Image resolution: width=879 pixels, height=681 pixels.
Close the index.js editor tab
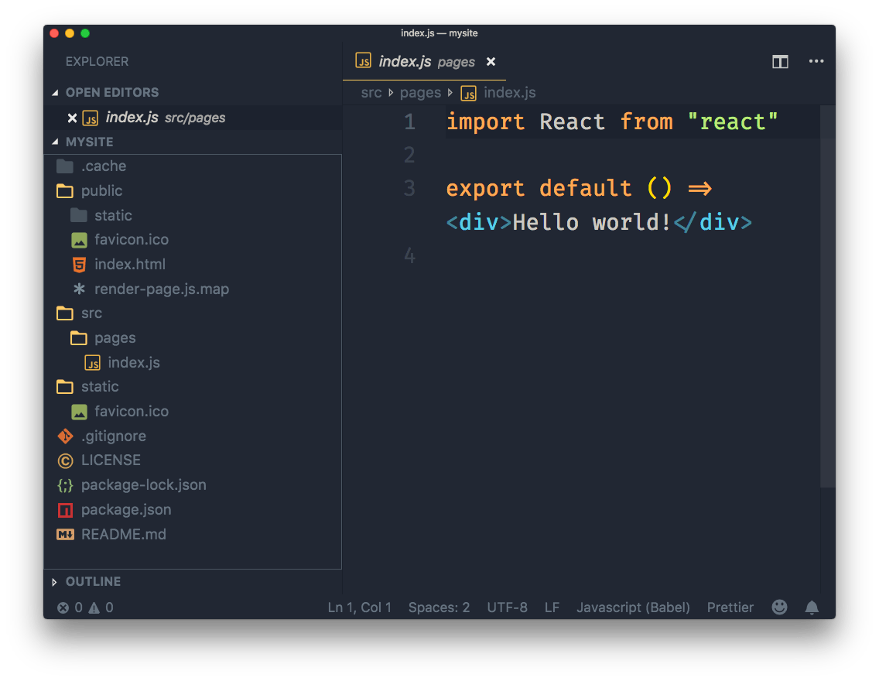pos(491,62)
